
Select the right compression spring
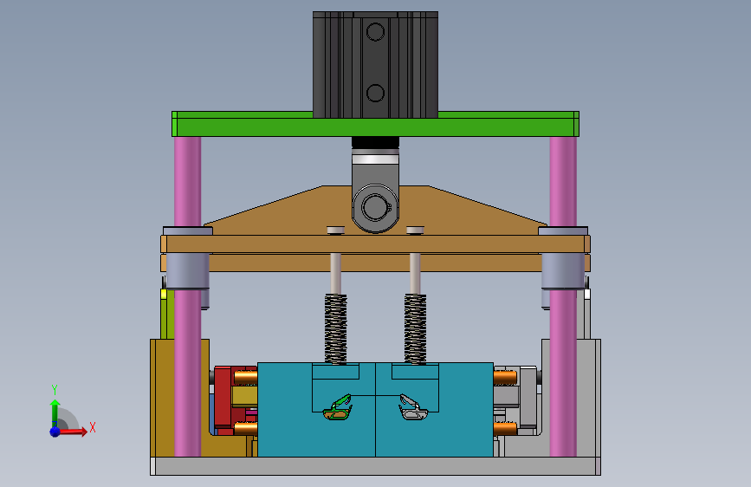click(415, 328)
